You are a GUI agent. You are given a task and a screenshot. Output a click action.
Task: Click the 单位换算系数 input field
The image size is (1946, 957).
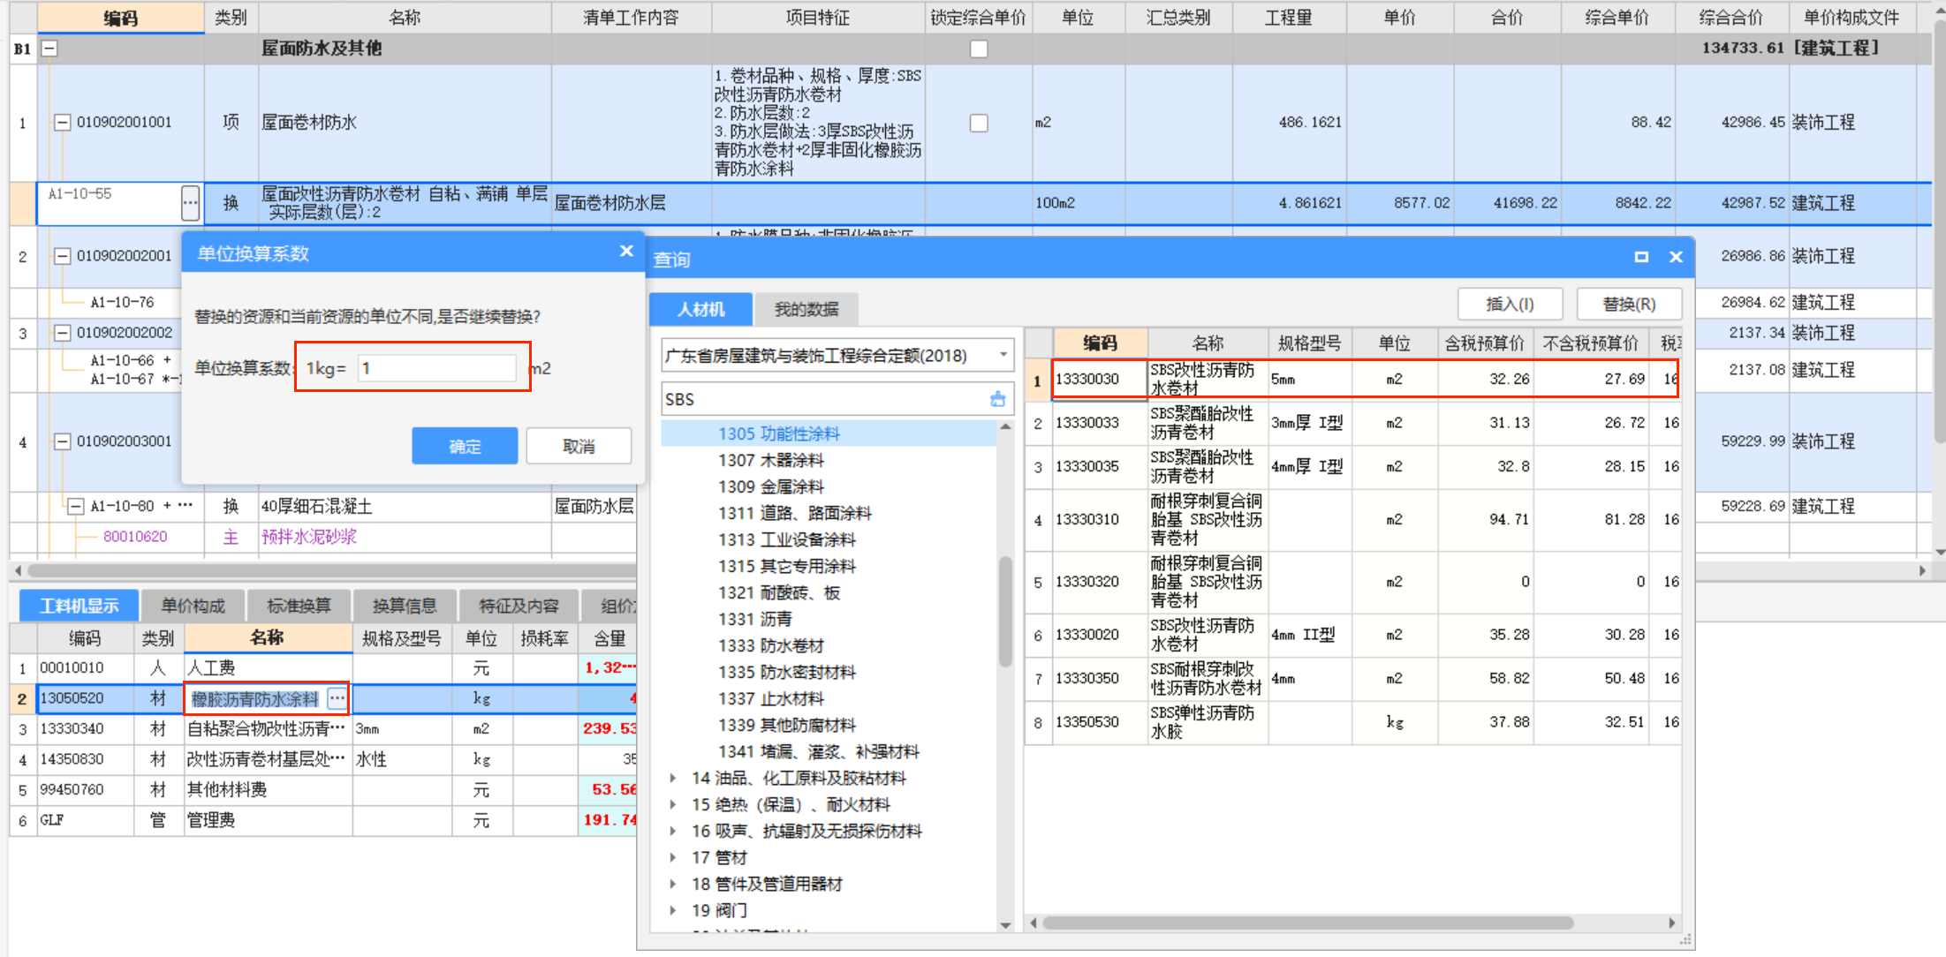click(x=437, y=368)
